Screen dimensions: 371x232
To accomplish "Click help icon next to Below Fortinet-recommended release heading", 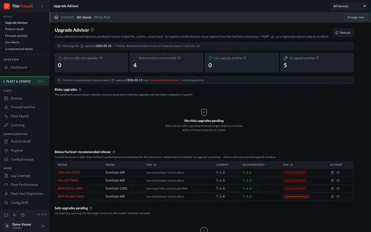I will [114, 152].
